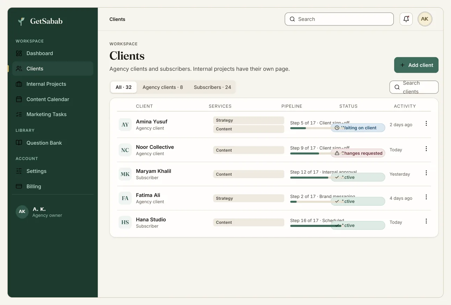Click the Settings sliders icon
The width and height of the screenshot is (451, 305).
pos(19,171)
